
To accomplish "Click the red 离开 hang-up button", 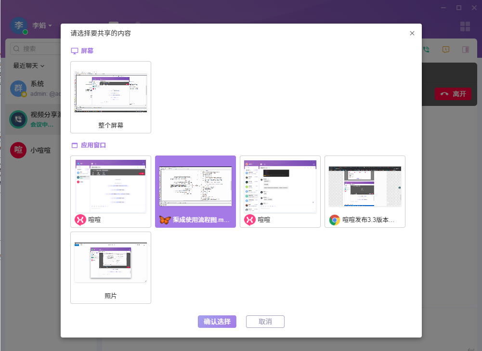I will [x=453, y=94].
